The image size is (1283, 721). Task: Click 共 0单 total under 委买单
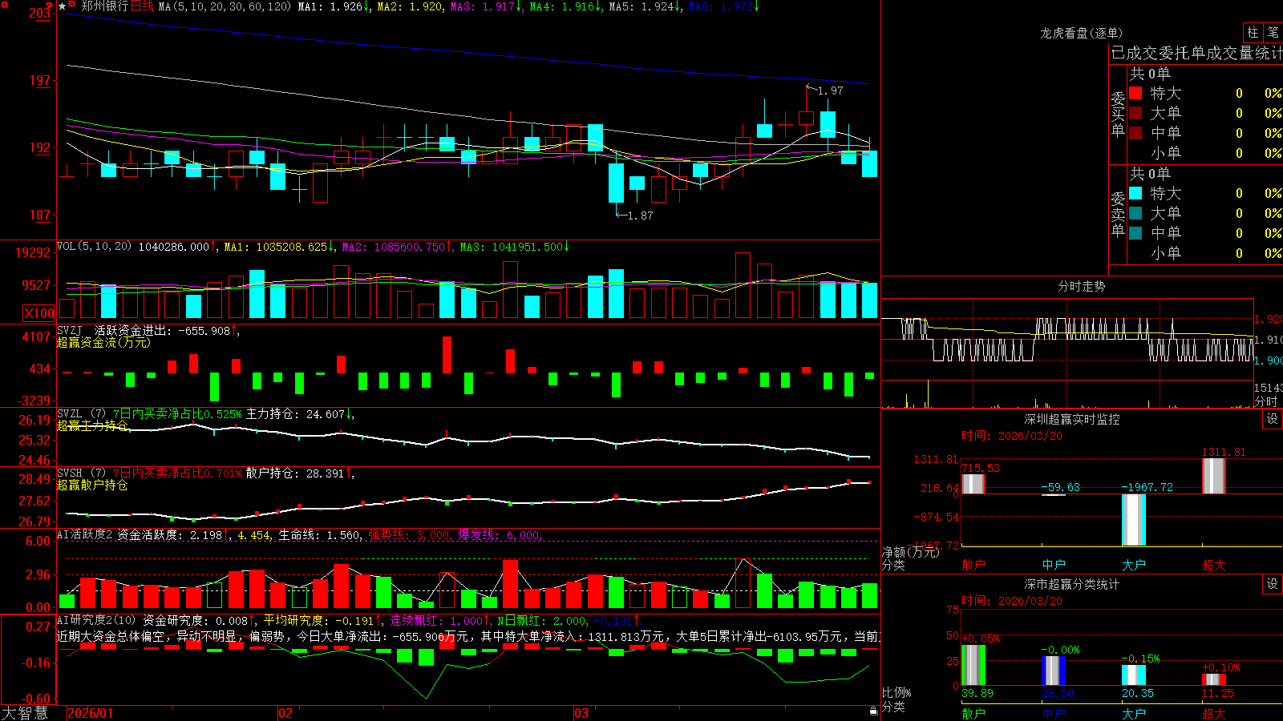pyautogui.click(x=1150, y=74)
